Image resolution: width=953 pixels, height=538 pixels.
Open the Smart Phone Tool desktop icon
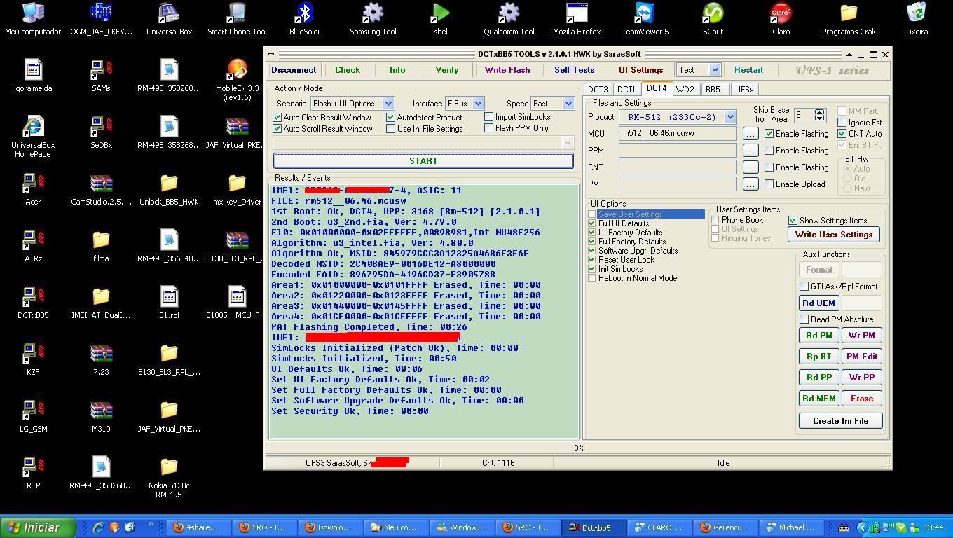pos(237,19)
